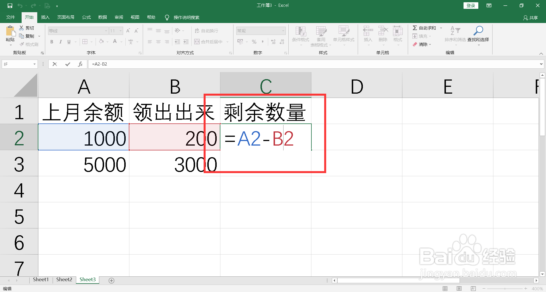Select the Sheet2 tab
This screenshot has height=292, width=546.
click(x=64, y=280)
